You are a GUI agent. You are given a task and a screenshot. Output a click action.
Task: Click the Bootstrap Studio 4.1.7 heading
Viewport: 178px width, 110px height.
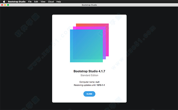89,71
